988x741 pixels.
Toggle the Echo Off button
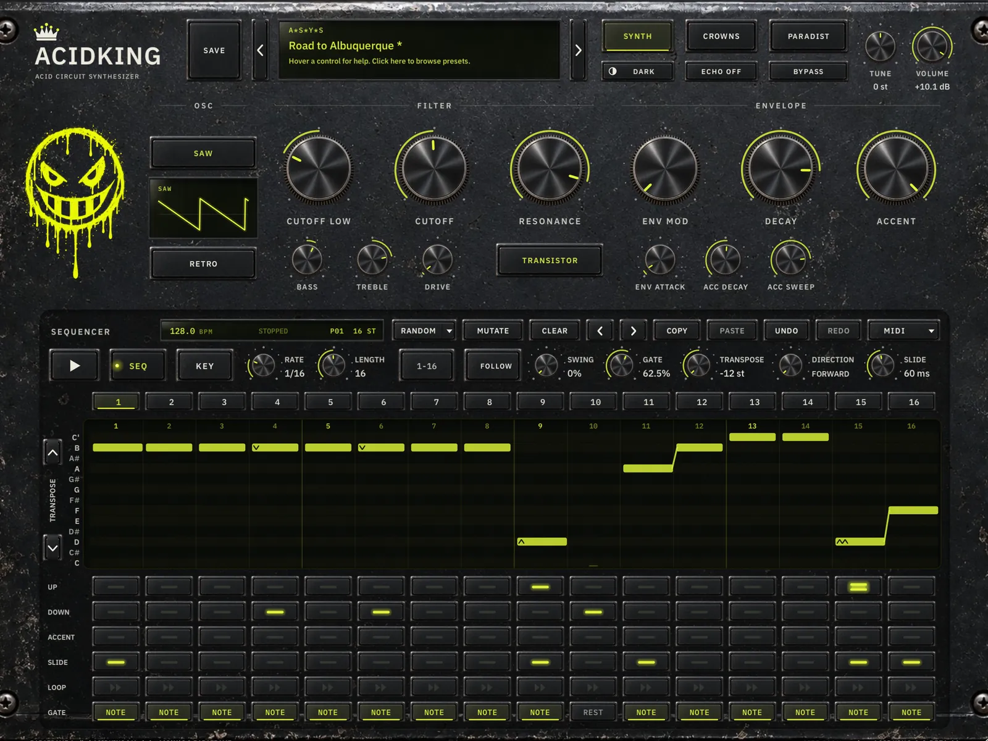pos(721,72)
